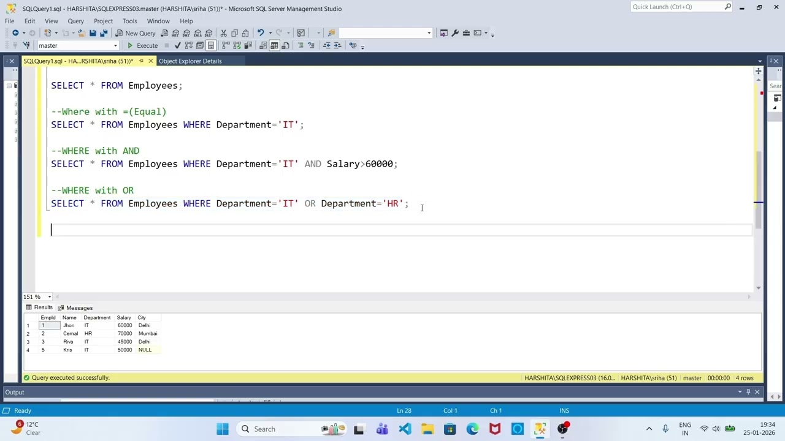Open the Output panel options dropdown
785x441 pixels.
[x=740, y=392]
